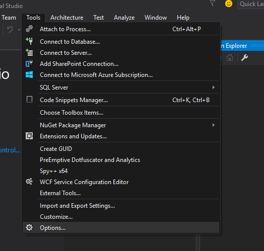Click the Attach to Process gears icon
This screenshot has width=264, height=251.
tap(29, 29)
